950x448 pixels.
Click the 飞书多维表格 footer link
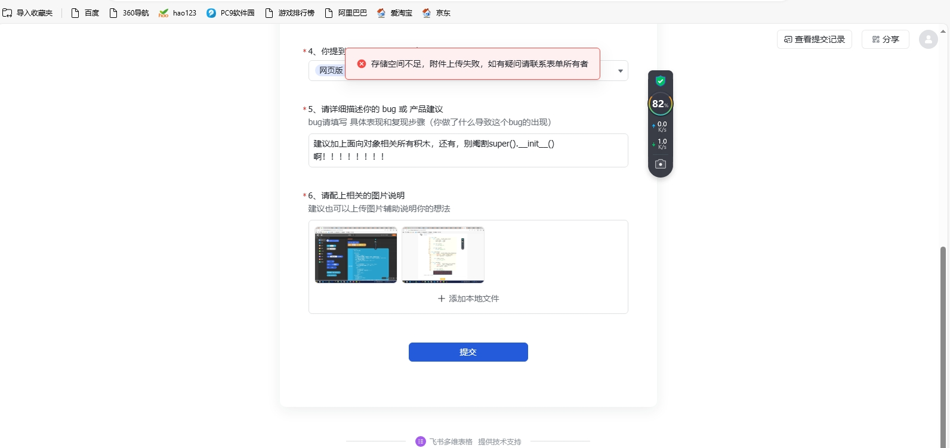[x=444, y=441]
